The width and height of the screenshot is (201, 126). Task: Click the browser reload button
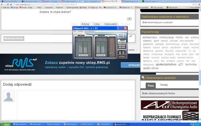(8, 4)
